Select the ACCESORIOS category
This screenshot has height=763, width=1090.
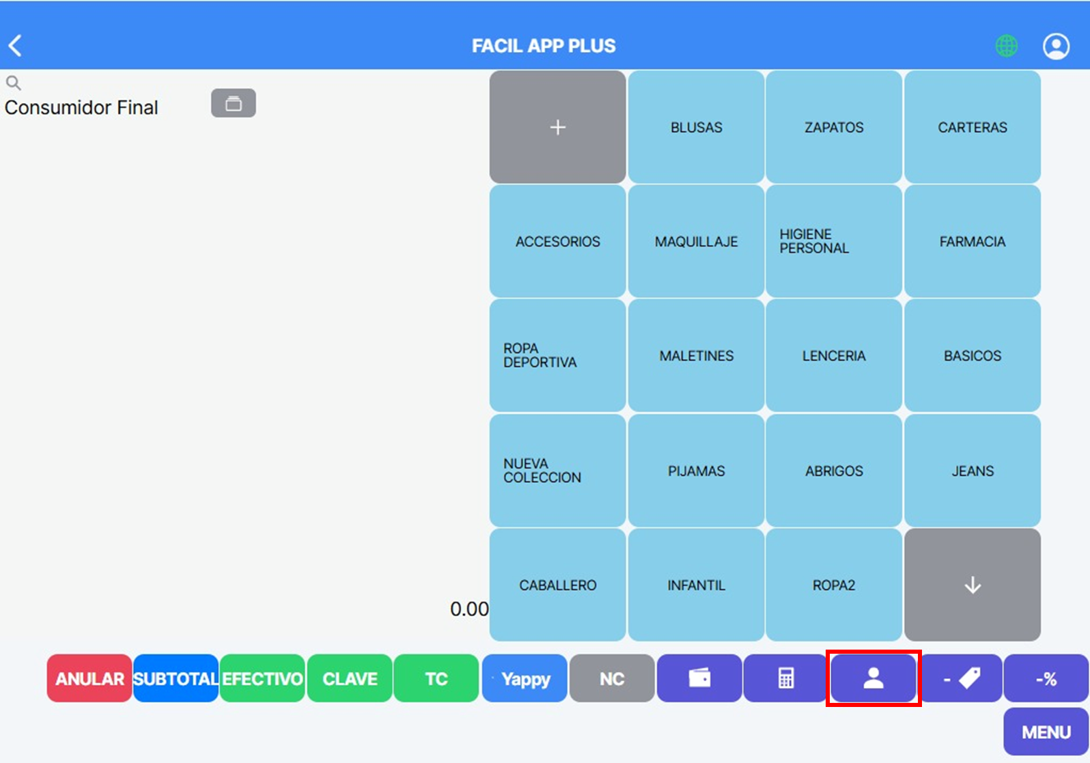click(x=558, y=241)
